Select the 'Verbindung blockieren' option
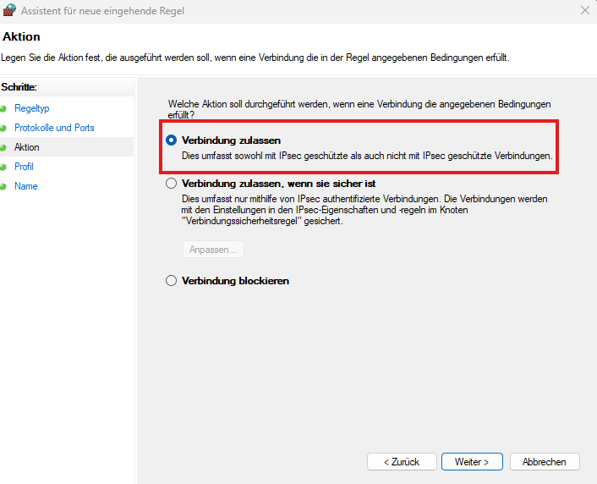The width and height of the screenshot is (597, 484). click(172, 281)
